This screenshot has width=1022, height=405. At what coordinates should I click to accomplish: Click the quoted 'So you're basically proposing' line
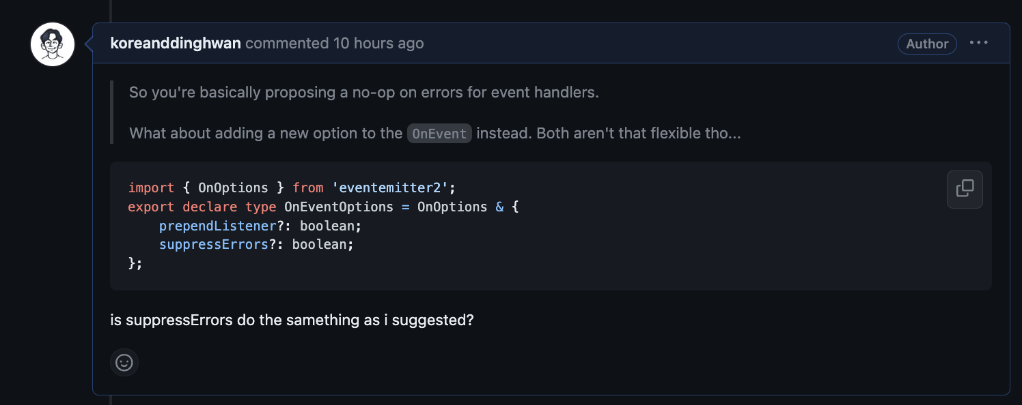click(364, 92)
